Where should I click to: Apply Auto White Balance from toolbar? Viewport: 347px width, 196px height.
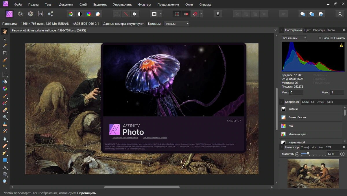pyautogui.click(x=98, y=14)
